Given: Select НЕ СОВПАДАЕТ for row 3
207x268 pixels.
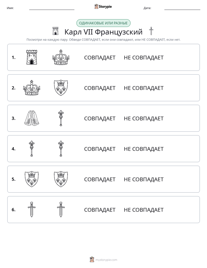Looking at the screenshot, I should coord(144,118).
